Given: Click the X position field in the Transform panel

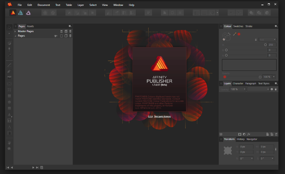Looking at the screenshot, I should point(246,146).
